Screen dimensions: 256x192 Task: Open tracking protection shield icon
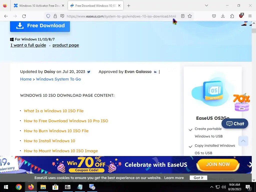point(48,16)
